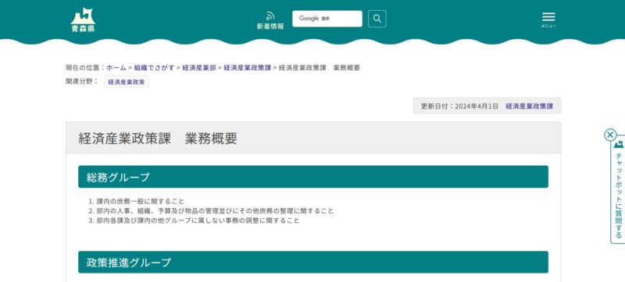625x282 pixels.
Task: Open 経済産業政策課 link beside update date
Action: point(530,107)
